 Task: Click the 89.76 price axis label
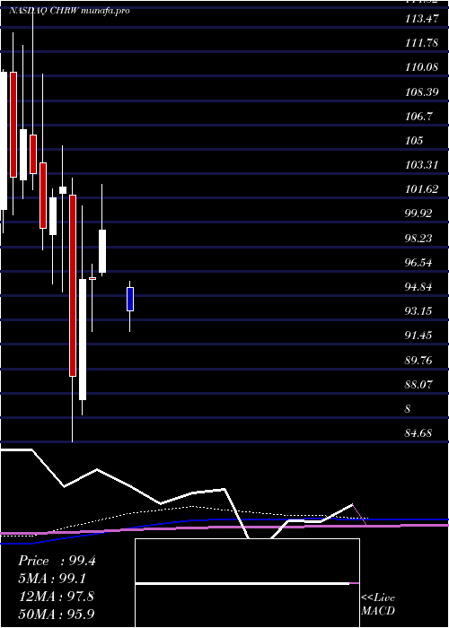tap(418, 361)
